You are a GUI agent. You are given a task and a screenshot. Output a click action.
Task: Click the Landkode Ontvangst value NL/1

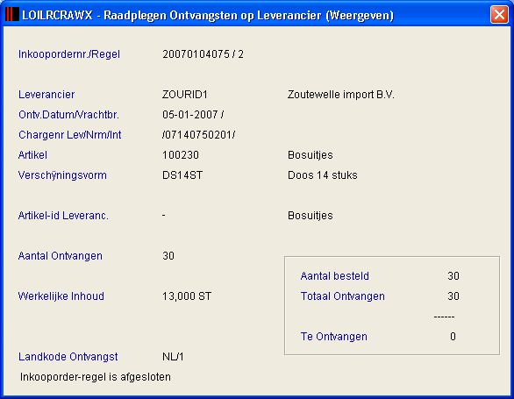click(x=173, y=357)
